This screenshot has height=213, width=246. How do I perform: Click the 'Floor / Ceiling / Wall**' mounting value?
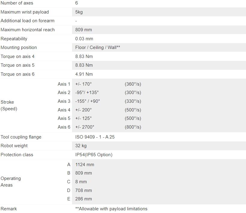coord(97,47)
